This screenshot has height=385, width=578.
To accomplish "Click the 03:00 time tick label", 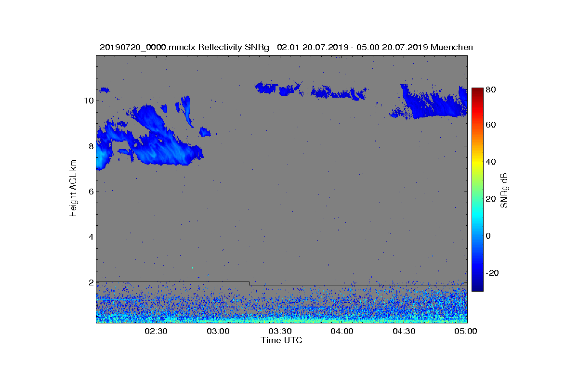I will (218, 331).
